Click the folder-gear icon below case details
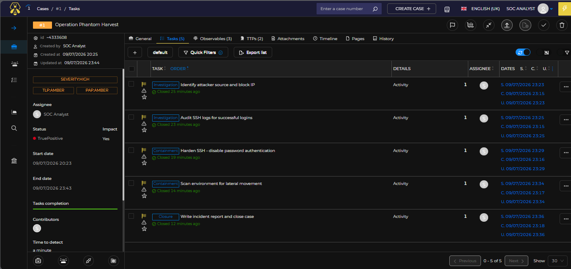 coord(113,261)
